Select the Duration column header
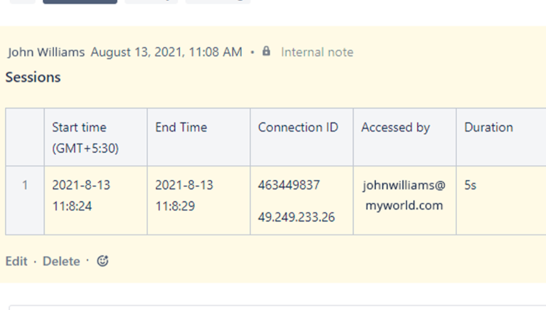546x310 pixels. (488, 127)
